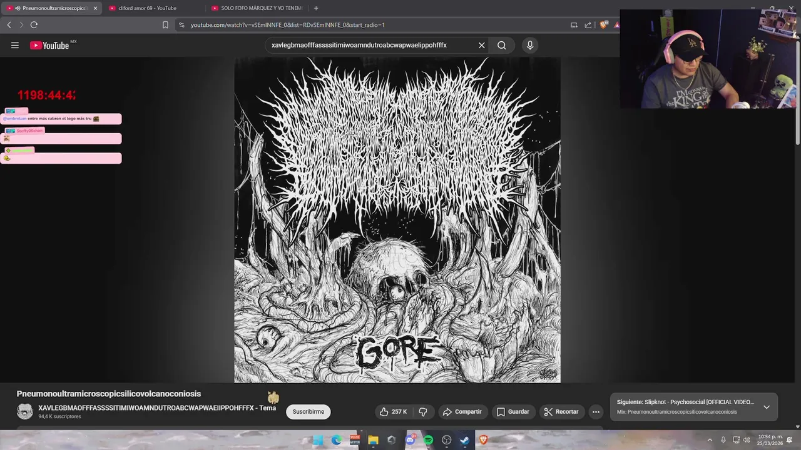Click the album art video player
Viewport: 801px width, 450px height.
(397, 220)
